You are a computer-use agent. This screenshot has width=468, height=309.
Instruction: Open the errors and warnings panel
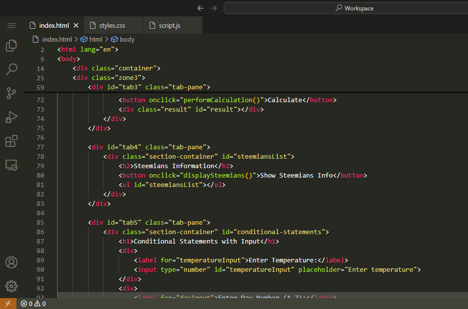click(33, 304)
